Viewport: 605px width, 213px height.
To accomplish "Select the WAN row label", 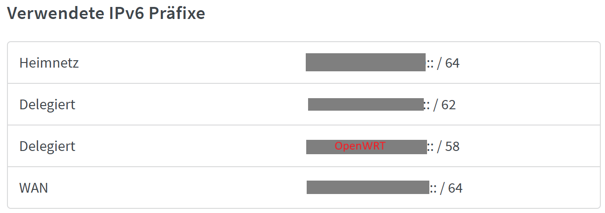I will (33, 188).
